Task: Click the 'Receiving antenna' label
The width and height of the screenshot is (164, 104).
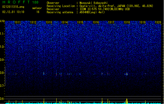Action: click(60, 12)
